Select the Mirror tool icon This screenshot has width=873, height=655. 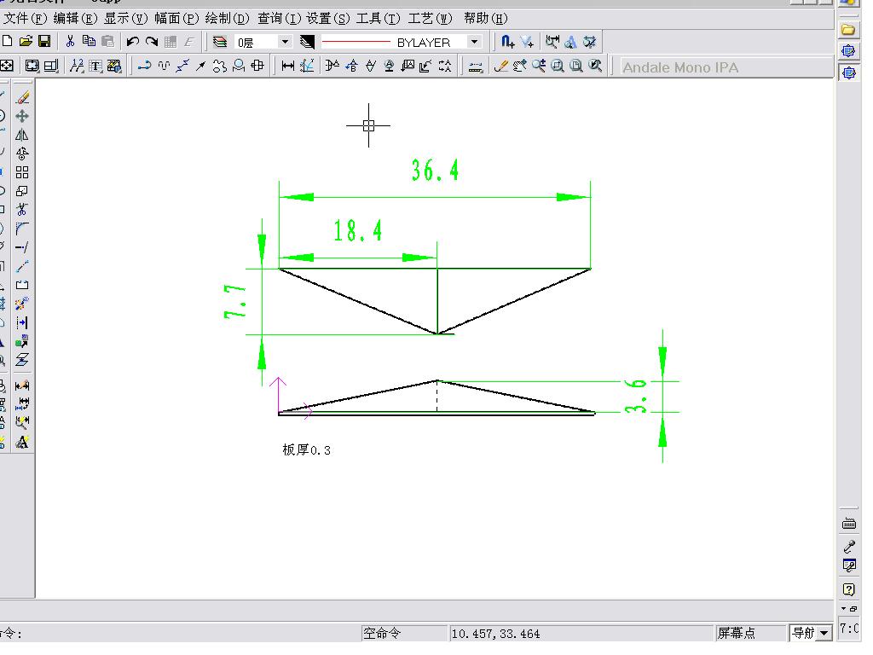pyautogui.click(x=22, y=135)
